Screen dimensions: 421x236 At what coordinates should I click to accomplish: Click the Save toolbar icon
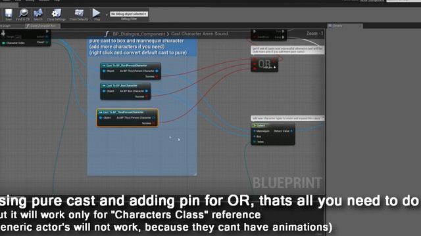(9, 14)
